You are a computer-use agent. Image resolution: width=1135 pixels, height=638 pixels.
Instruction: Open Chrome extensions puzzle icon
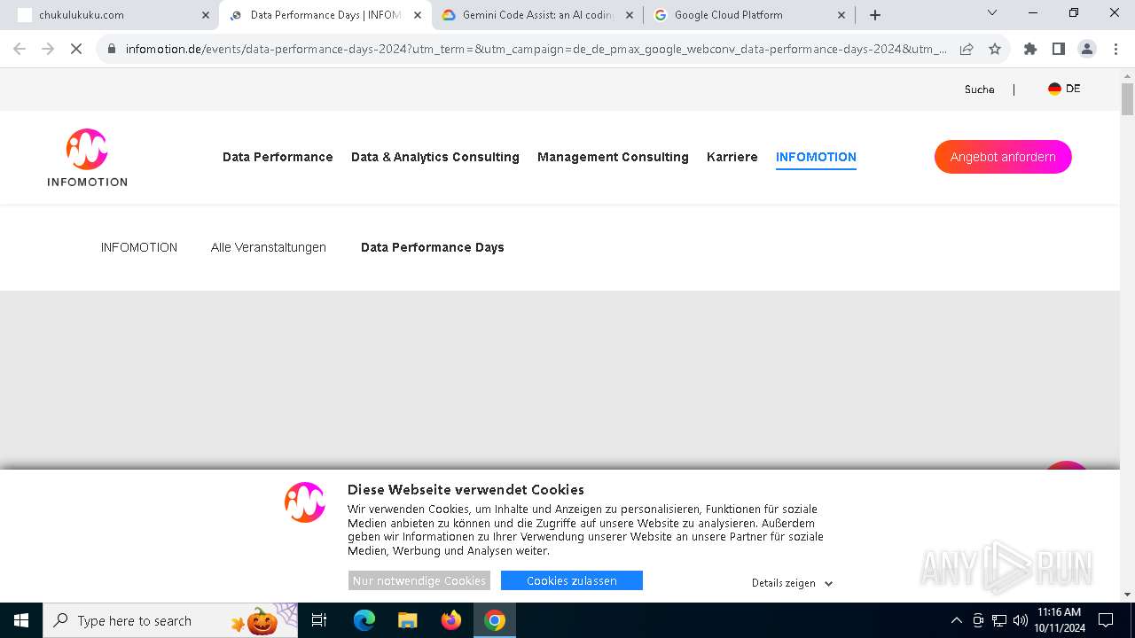[1030, 49]
